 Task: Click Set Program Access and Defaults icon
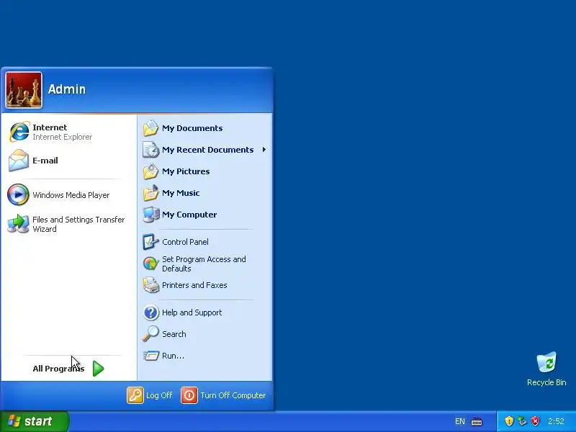click(150, 264)
